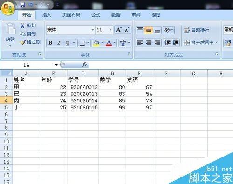Open underline style options arrow

[x=74, y=43]
